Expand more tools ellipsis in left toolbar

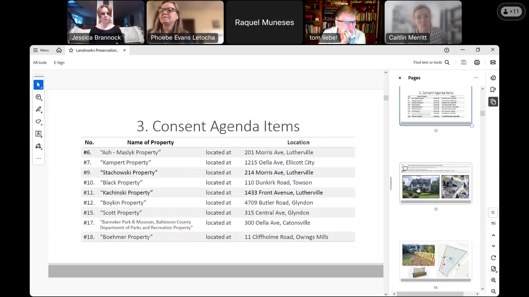[x=38, y=158]
